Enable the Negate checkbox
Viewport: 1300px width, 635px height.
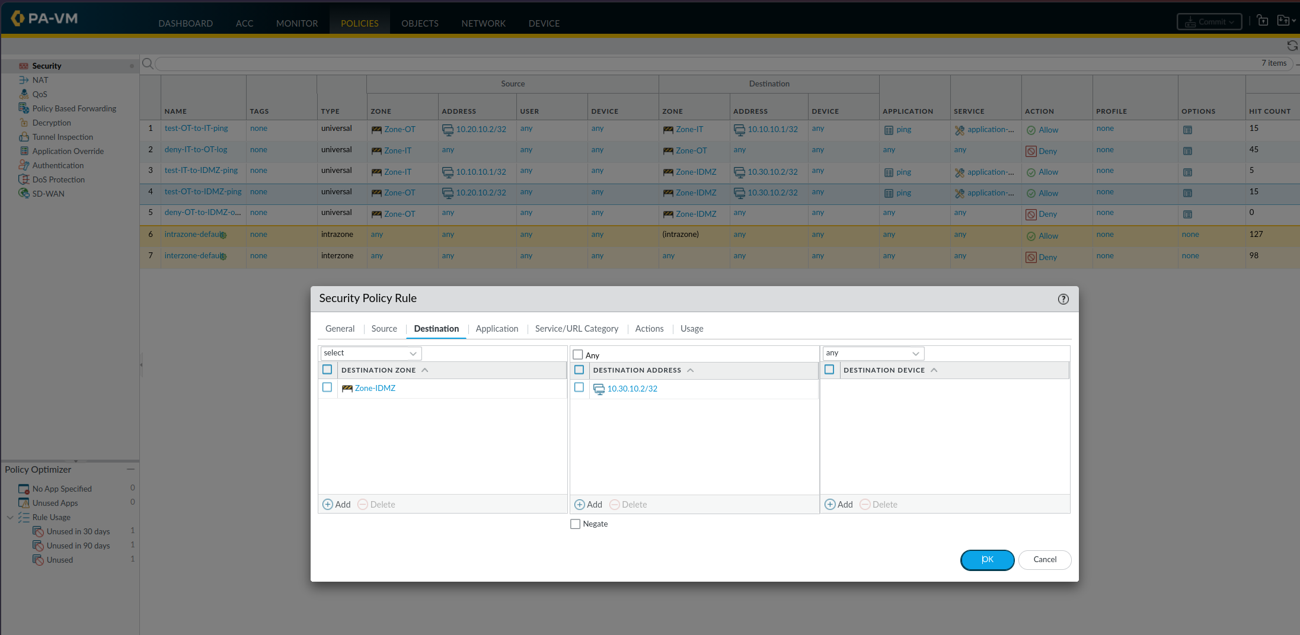coord(575,524)
